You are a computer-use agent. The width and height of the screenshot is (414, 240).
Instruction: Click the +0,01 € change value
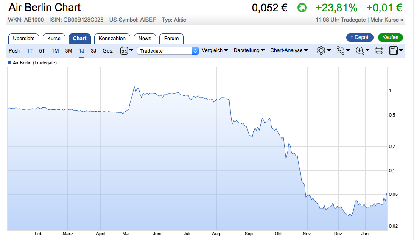384,8
